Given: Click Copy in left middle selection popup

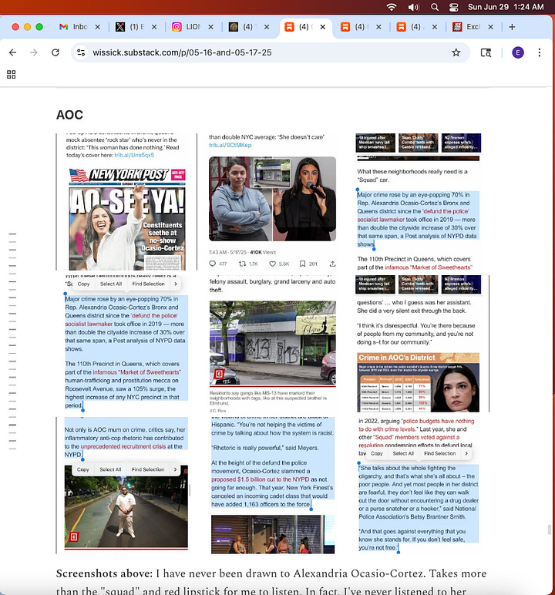Looking at the screenshot, I should (x=83, y=284).
